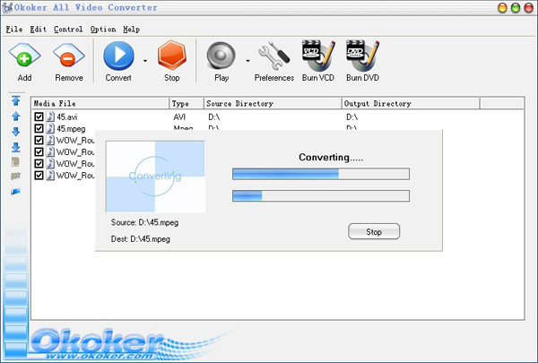
Task: Click Stop button in Converting dialog
Action: coord(374,231)
